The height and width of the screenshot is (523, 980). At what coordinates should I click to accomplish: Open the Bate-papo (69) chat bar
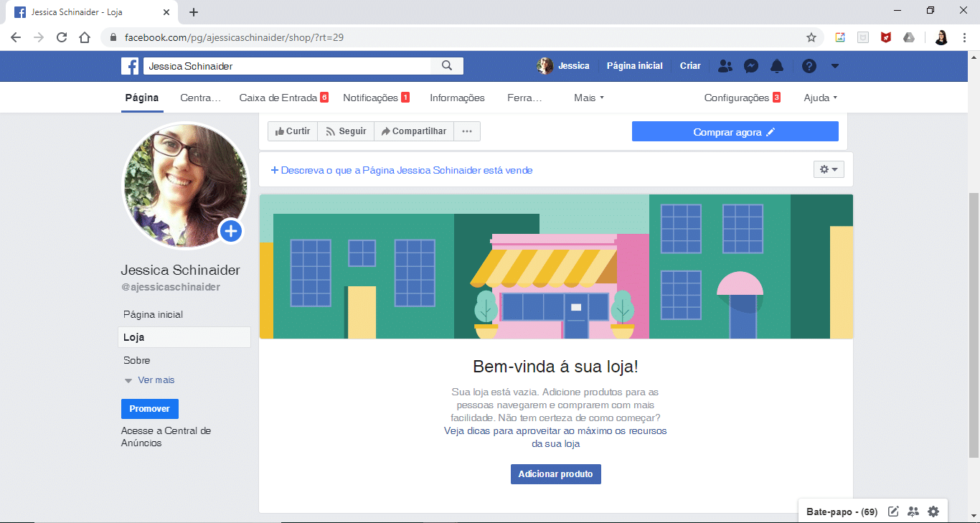(842, 512)
